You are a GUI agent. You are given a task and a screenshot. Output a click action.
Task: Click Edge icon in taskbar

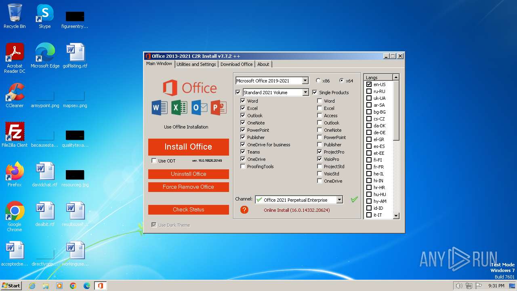click(x=87, y=286)
